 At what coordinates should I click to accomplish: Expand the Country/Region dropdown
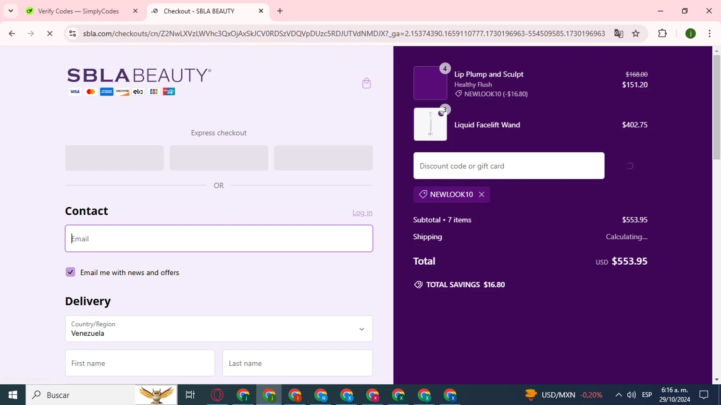pyautogui.click(x=219, y=329)
